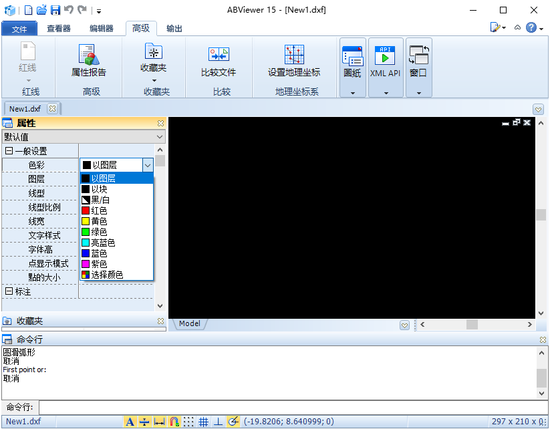
Task: Click the 文件 file menu button
Action: click(19, 29)
